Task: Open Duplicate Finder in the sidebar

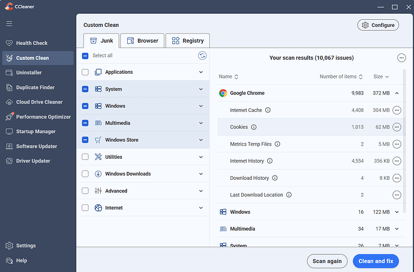Action: click(x=38, y=87)
